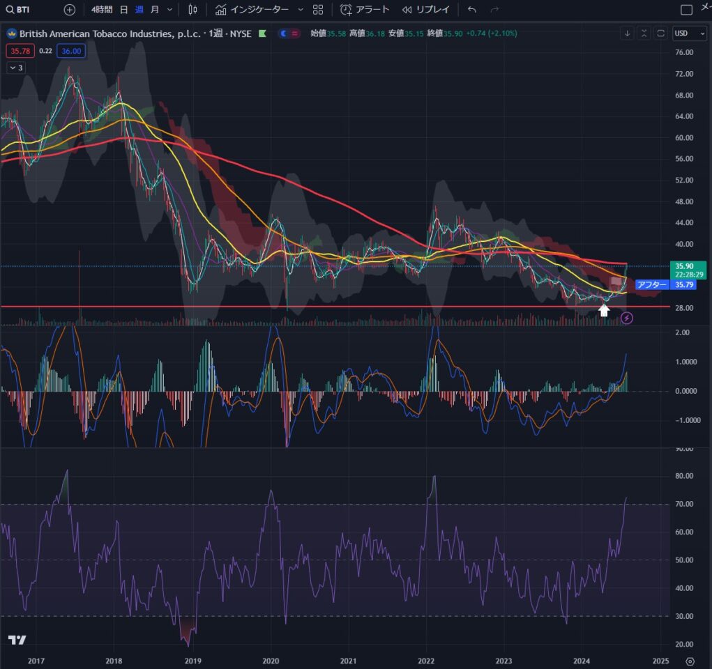Add a symbol to compare with plus icon
712x669 pixels.
coord(70,10)
